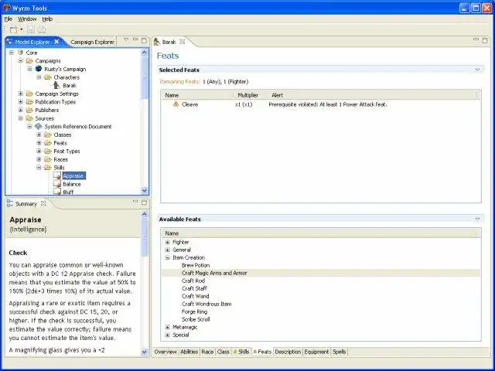
Task: Click the System Reference Document source icon
Action: click(x=39, y=126)
